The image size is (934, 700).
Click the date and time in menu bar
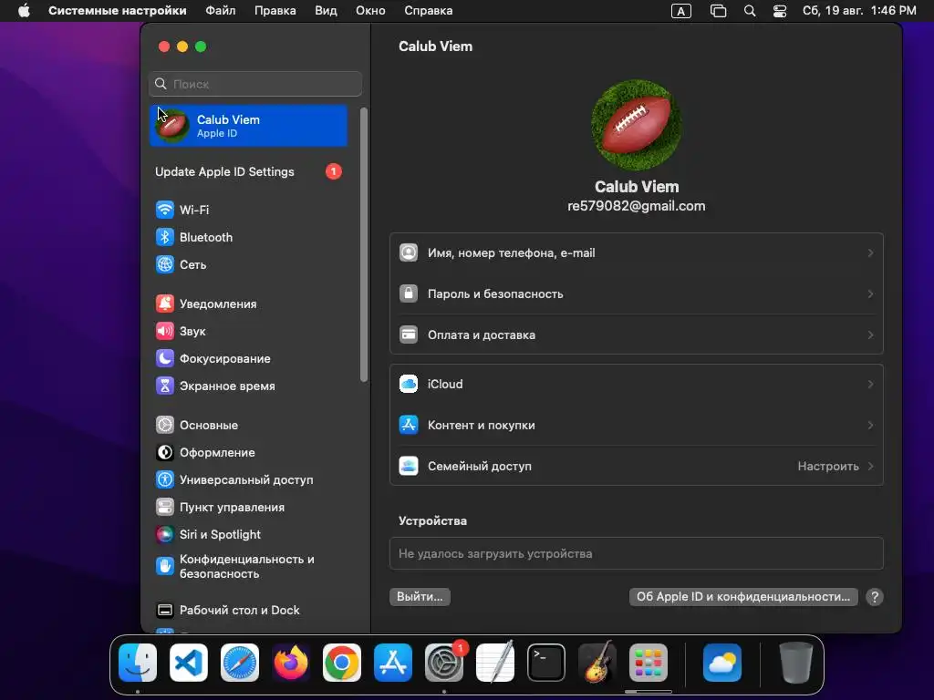coord(859,11)
